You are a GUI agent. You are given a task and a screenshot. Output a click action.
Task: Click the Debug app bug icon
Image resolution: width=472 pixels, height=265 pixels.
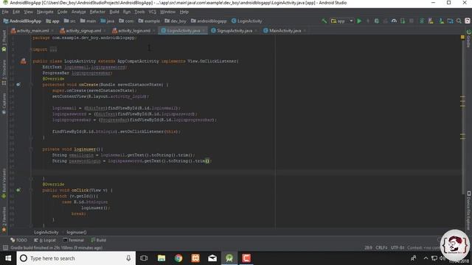click(376, 21)
